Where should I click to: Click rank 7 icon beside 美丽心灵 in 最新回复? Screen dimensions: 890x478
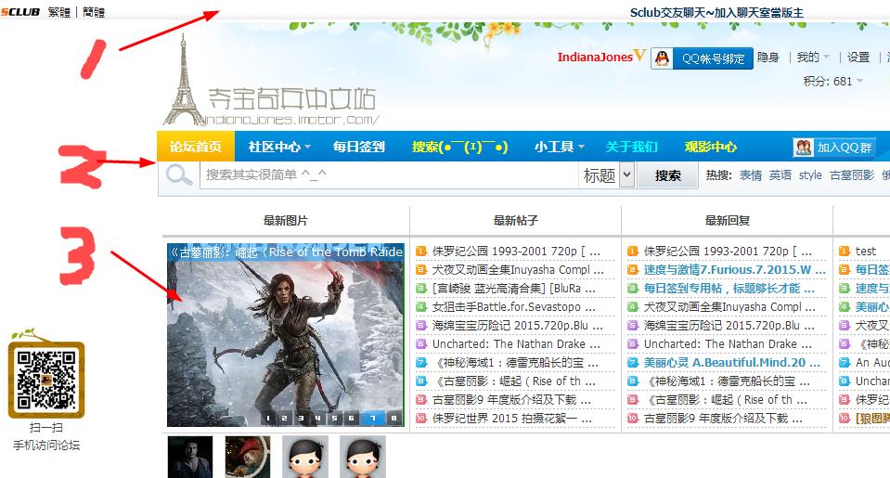pos(632,363)
